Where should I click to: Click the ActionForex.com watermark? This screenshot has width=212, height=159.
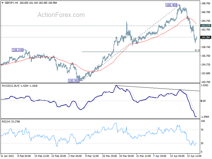(61, 15)
